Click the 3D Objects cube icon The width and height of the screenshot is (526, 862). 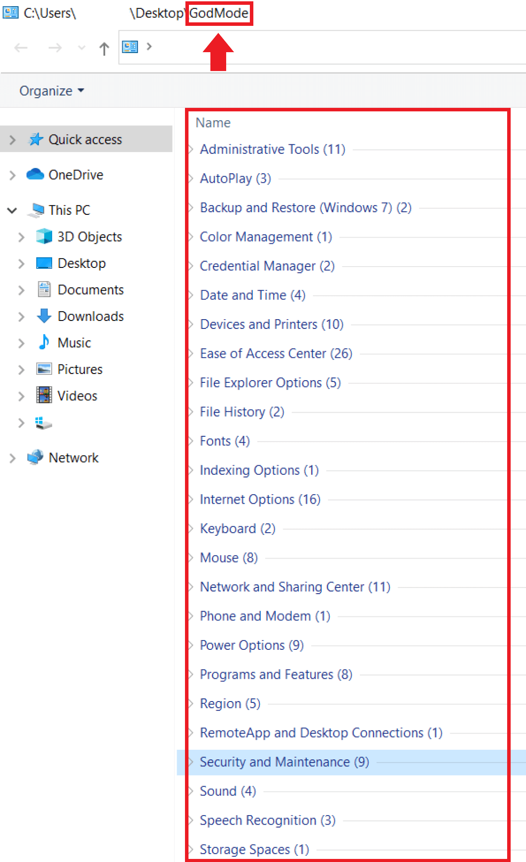pos(44,236)
